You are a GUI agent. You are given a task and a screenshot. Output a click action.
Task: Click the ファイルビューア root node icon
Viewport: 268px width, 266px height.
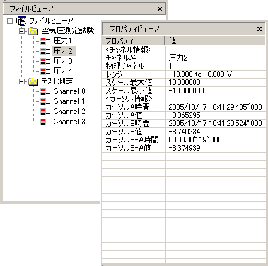point(21,21)
